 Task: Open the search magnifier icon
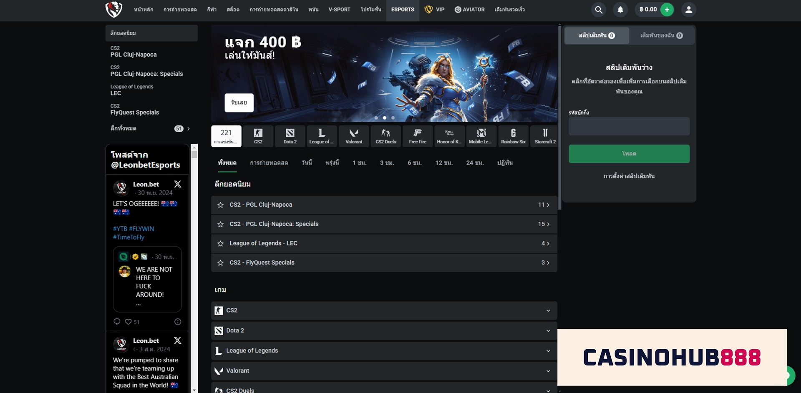(599, 10)
